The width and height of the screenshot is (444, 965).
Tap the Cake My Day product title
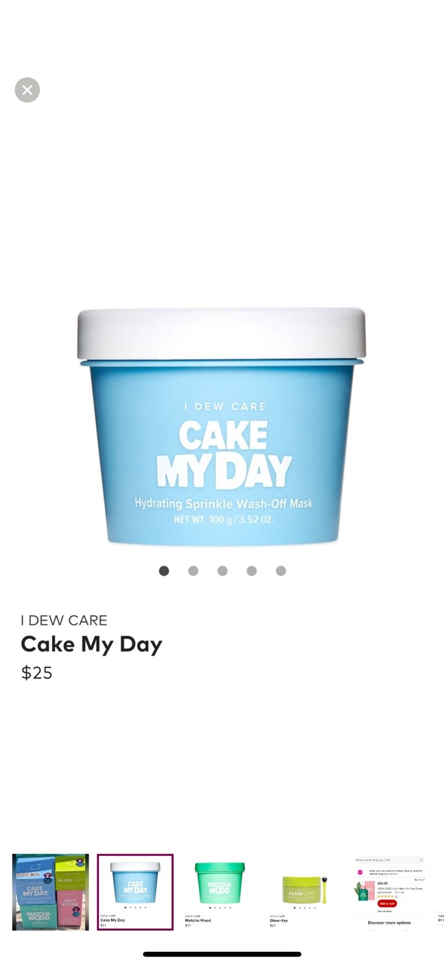pos(92,644)
